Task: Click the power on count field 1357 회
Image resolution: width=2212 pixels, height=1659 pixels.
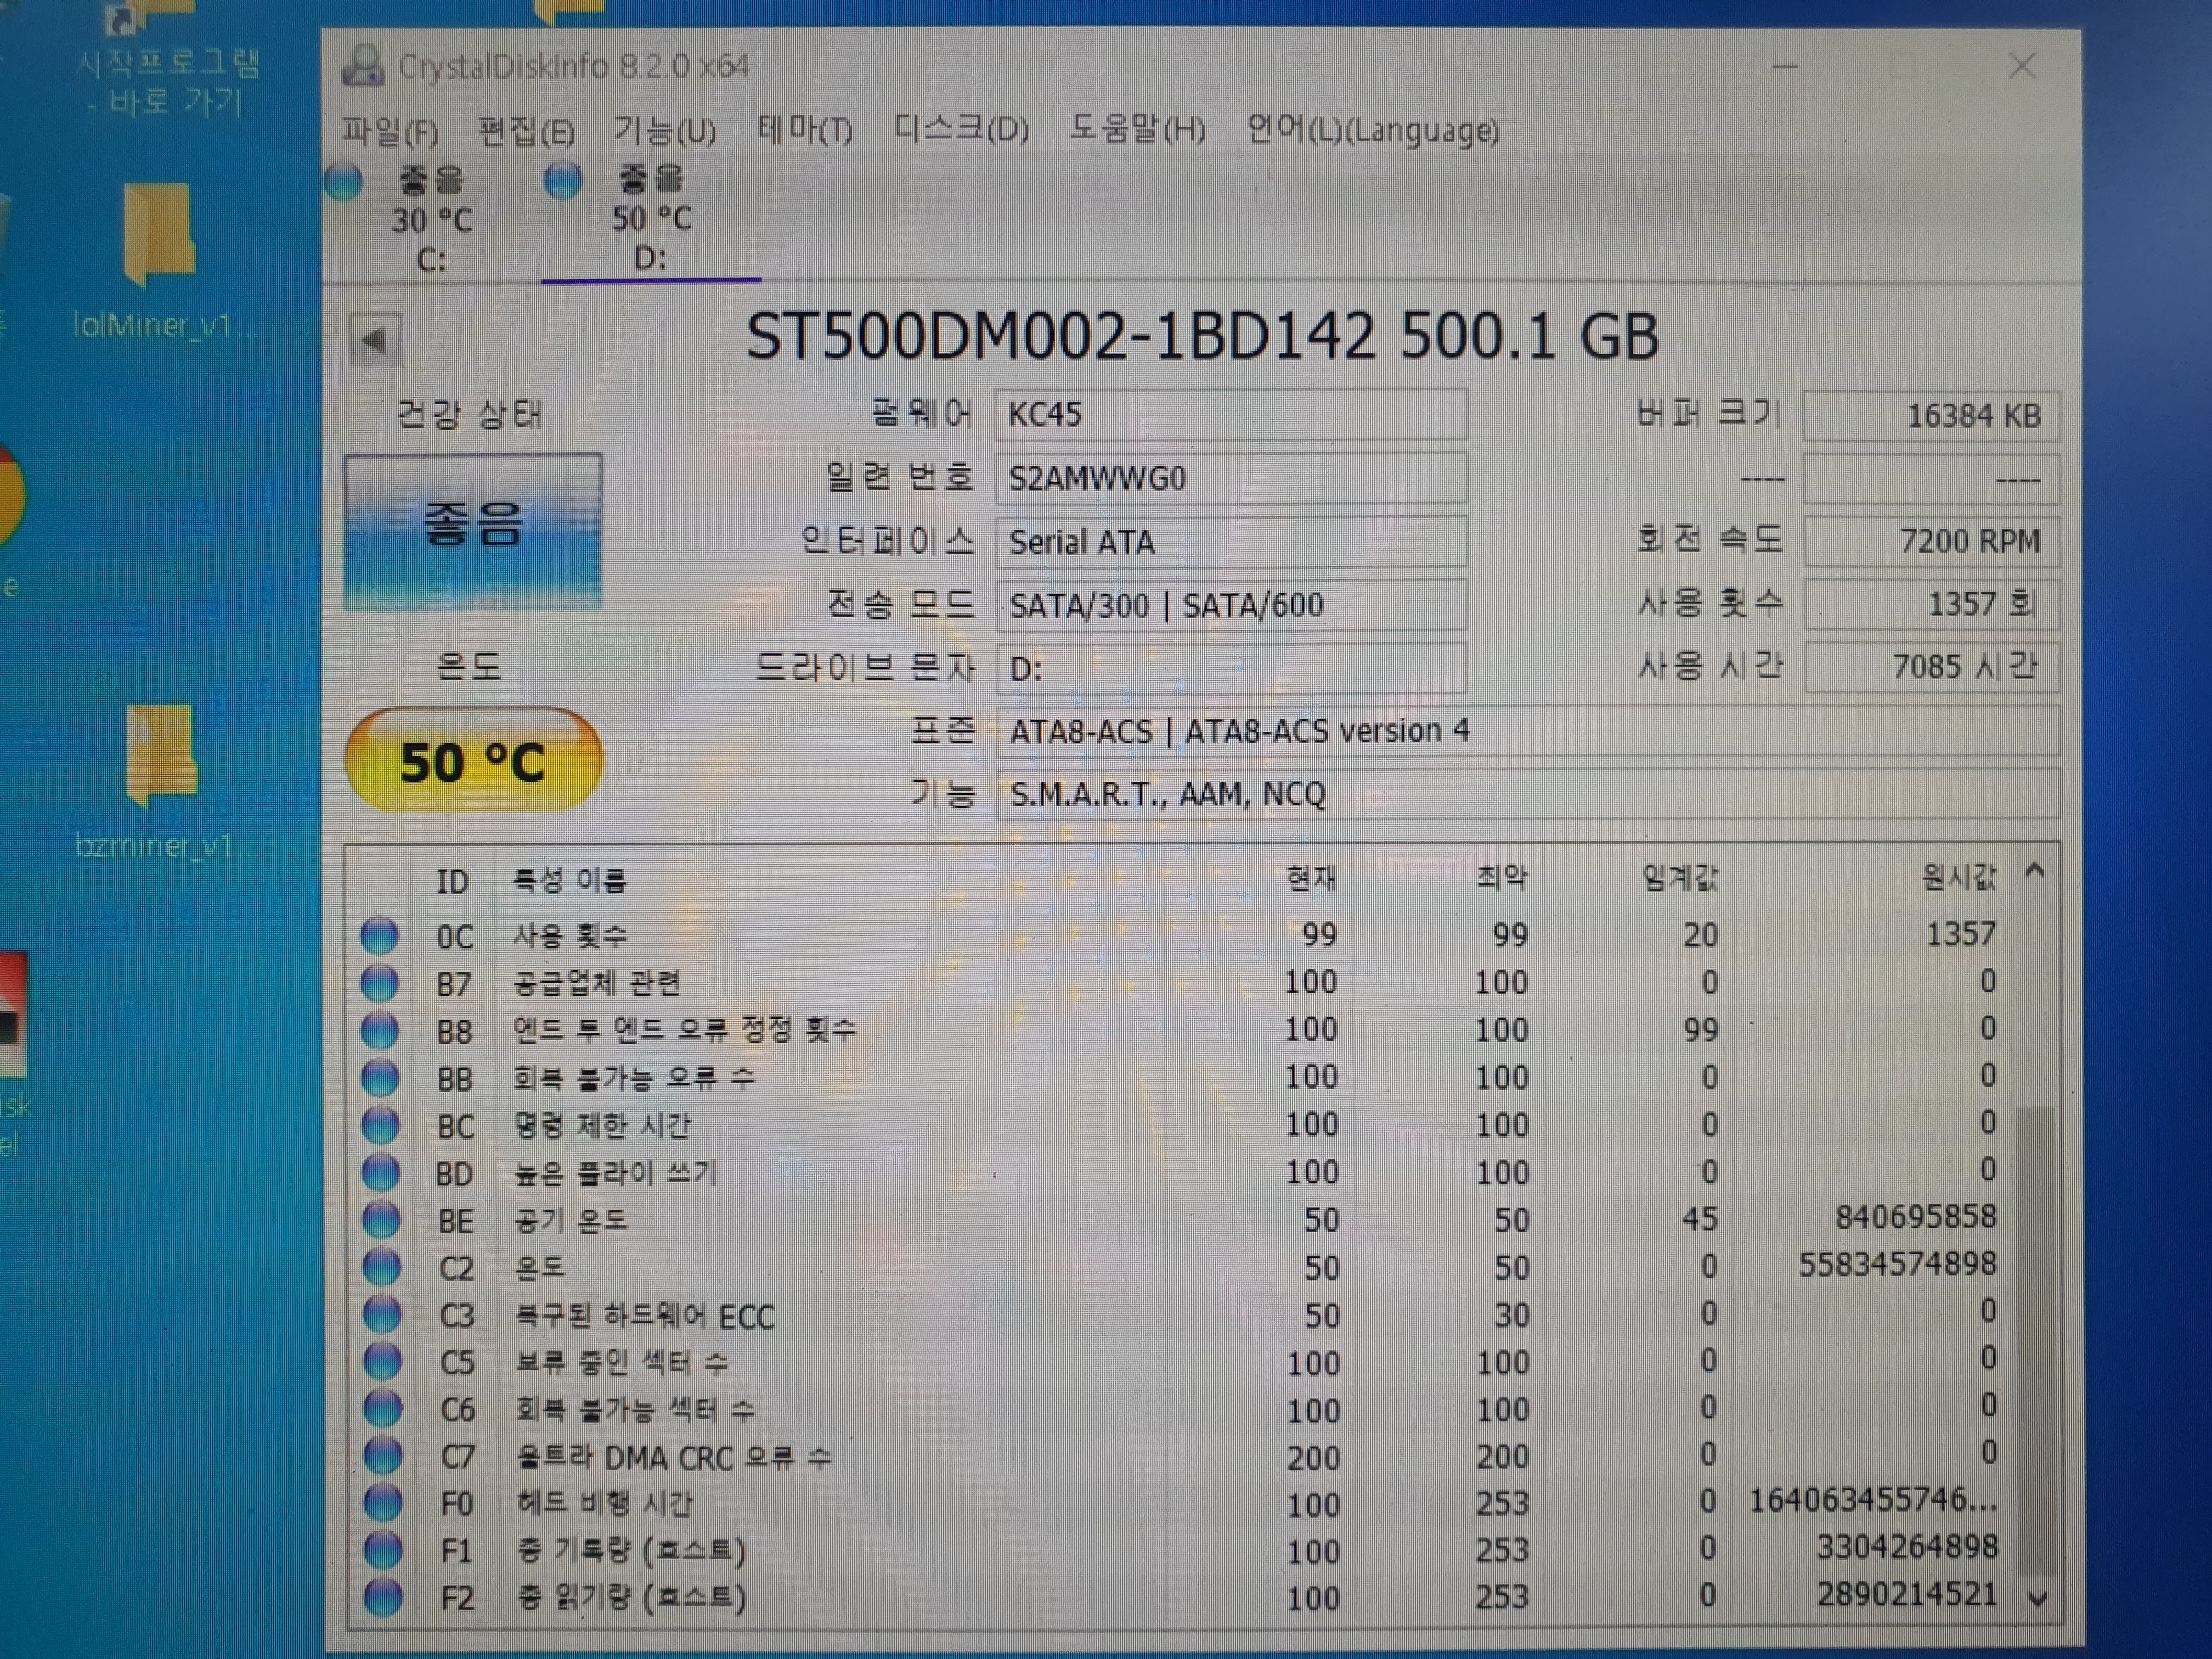Action: pos(1932,604)
